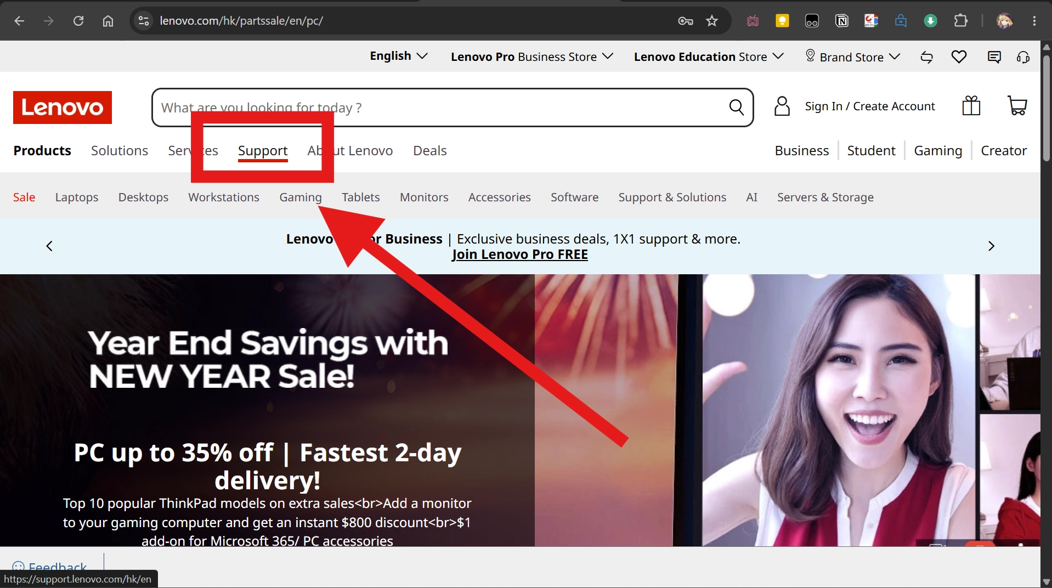Open the browser profile avatar
1052x588 pixels.
point(1005,21)
